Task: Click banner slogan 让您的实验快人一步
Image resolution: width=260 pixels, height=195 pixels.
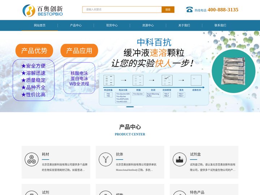Action: pyautogui.click(x=152, y=63)
